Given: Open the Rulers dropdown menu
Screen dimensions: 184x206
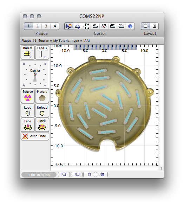Looking at the screenshot, I should (x=27, y=52).
